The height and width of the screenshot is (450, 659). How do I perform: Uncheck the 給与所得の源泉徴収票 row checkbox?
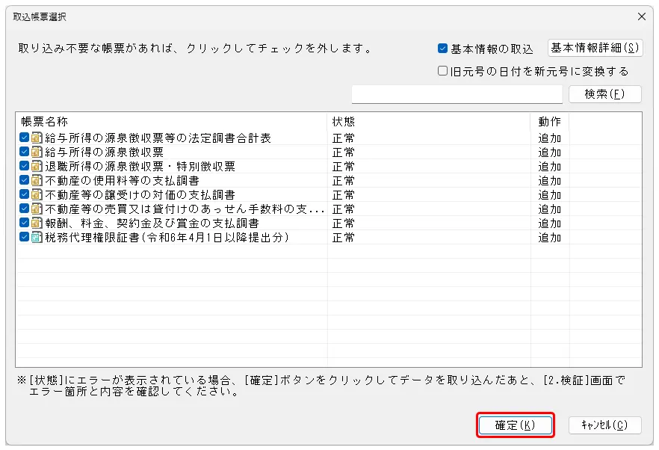[x=25, y=152]
